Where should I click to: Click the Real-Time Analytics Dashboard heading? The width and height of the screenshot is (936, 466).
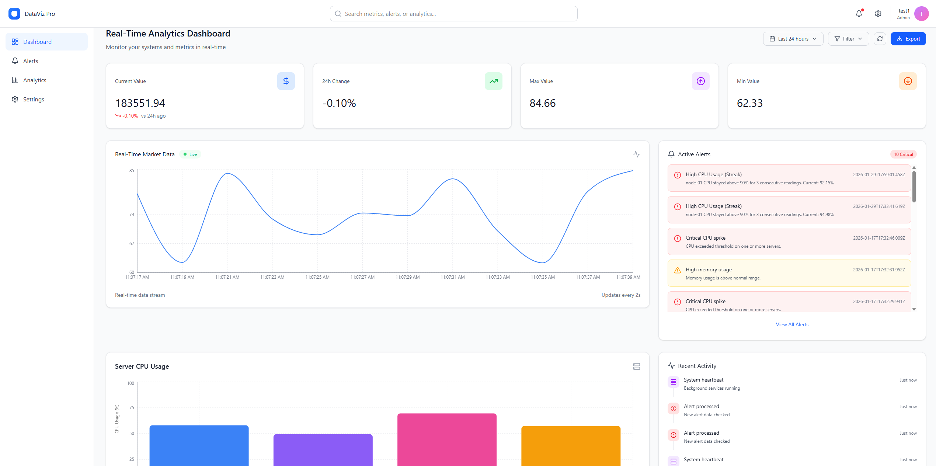(168, 34)
